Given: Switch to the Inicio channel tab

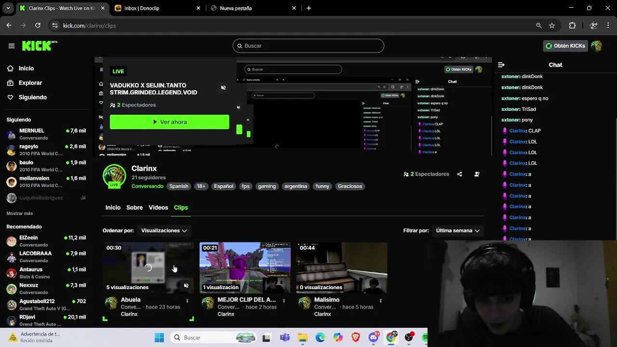Looking at the screenshot, I should coord(113,207).
